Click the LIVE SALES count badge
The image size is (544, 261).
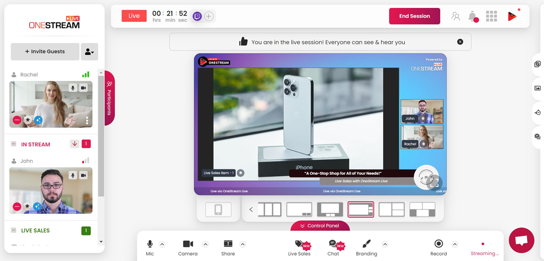click(86, 230)
